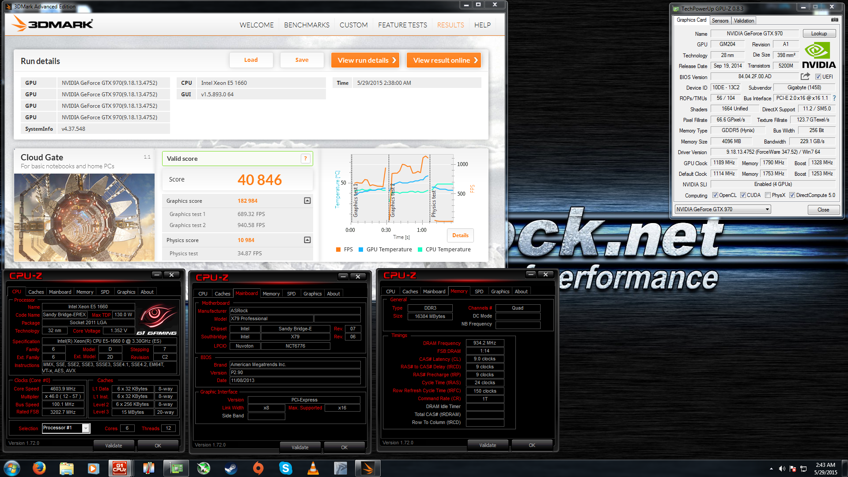Click the Lookup button in GPU-Z
The height and width of the screenshot is (477, 848).
(819, 34)
